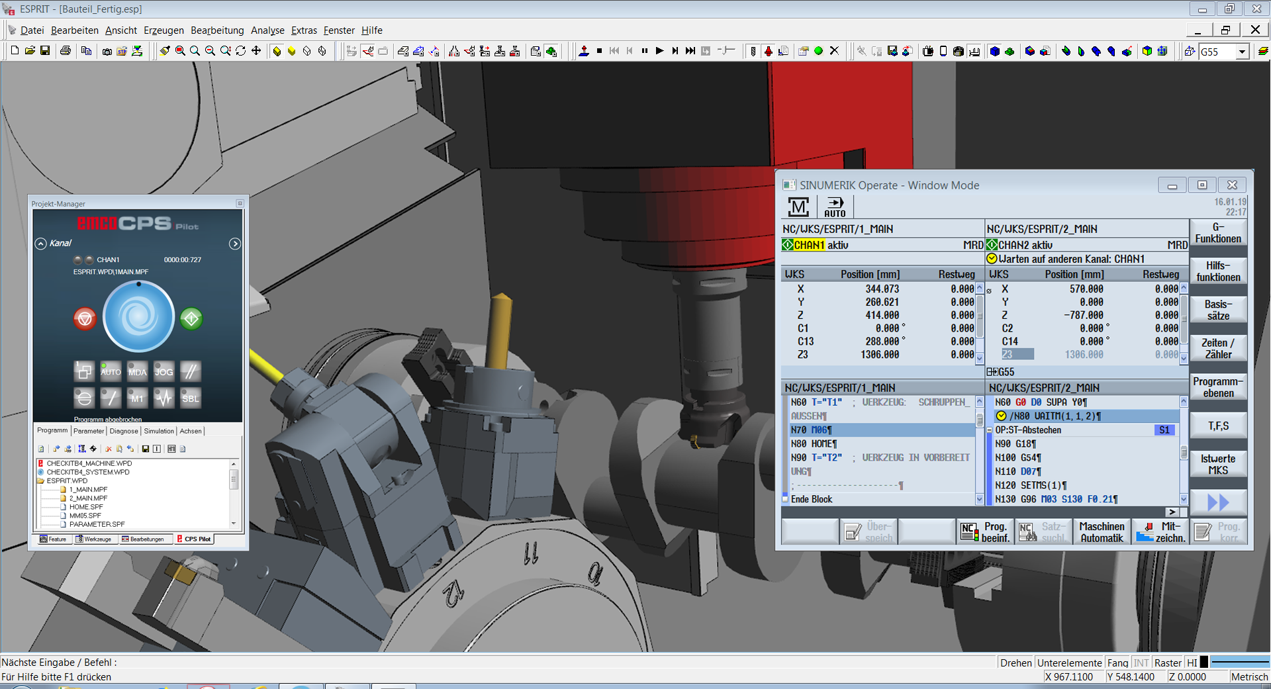Switch to the Simulation tab in CPS Pilot
This screenshot has width=1271, height=689.
pyautogui.click(x=159, y=431)
